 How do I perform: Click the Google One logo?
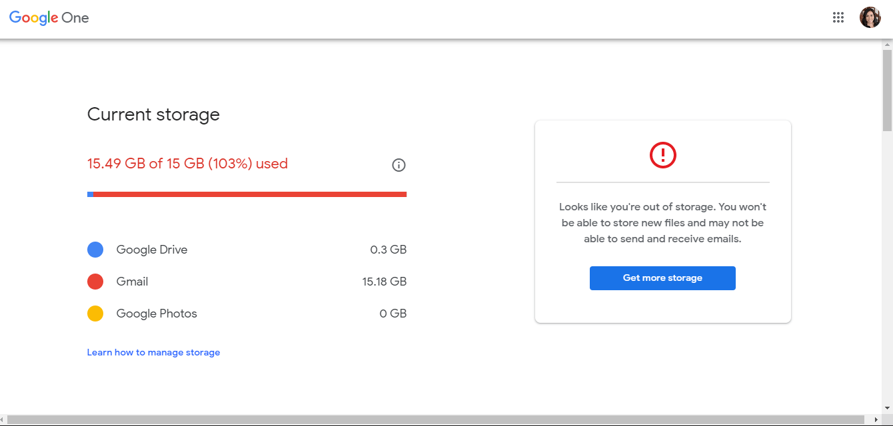[48, 17]
